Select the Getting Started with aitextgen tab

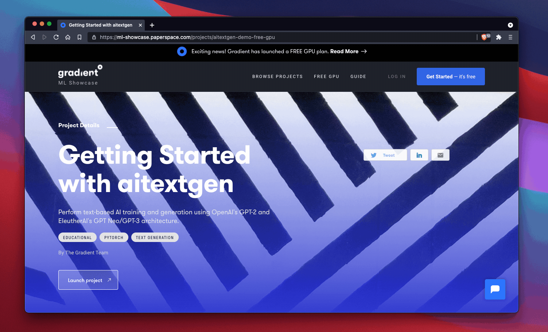coord(101,25)
